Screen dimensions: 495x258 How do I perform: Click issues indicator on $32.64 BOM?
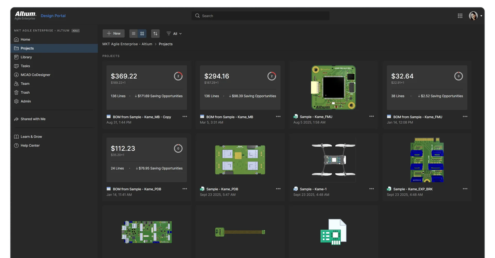click(x=458, y=76)
